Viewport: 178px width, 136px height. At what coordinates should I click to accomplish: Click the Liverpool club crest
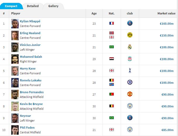click(x=130, y=59)
